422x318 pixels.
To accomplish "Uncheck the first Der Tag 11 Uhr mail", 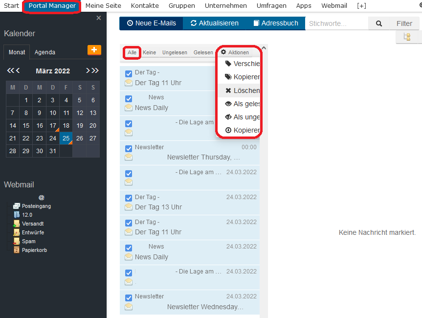I will tap(129, 73).
